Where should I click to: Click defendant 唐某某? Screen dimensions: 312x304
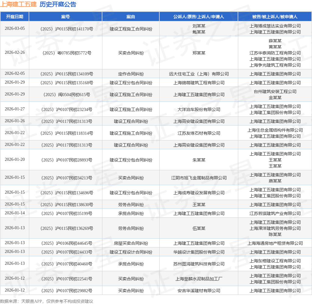pos(275,181)
